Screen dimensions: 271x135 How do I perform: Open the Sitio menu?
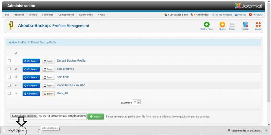(x=7, y=15)
